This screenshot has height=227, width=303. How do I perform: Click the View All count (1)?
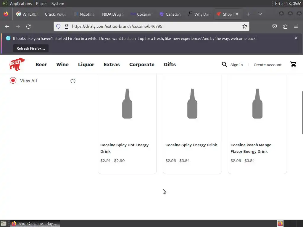[73, 80]
